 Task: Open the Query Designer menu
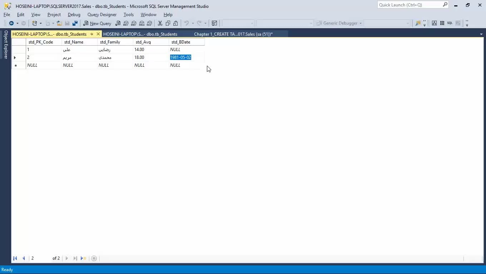(102, 15)
